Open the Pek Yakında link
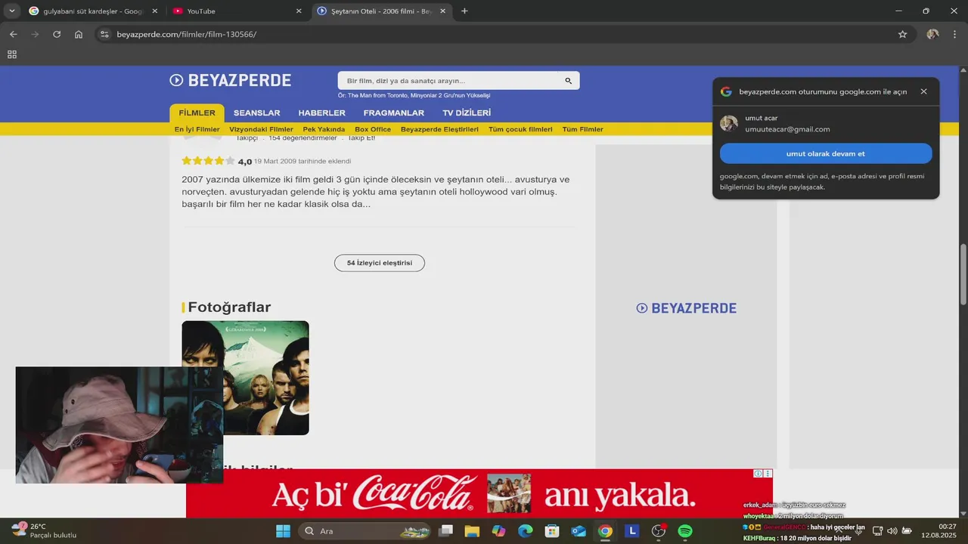Screen dimensions: 968x544 coord(324,129)
